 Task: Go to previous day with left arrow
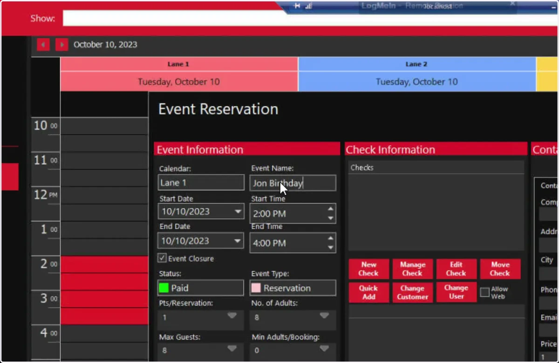pos(43,45)
